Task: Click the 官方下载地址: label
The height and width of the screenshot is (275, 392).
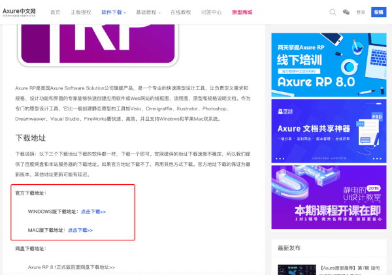Action: 31,193
